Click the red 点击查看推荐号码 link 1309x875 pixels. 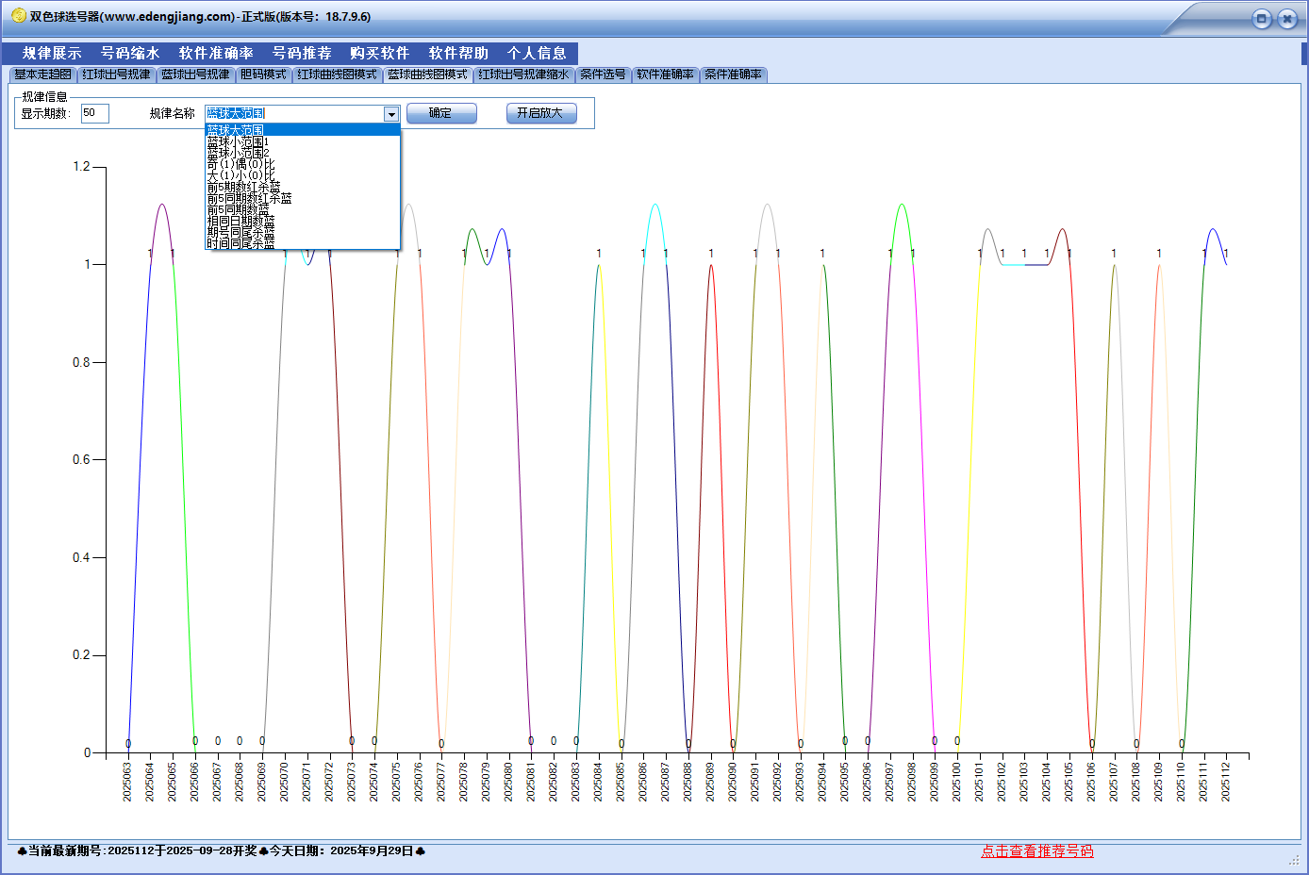click(1036, 850)
